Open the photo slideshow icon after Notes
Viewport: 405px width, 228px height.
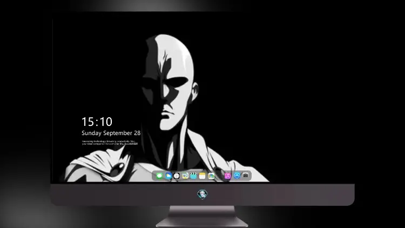(211, 176)
